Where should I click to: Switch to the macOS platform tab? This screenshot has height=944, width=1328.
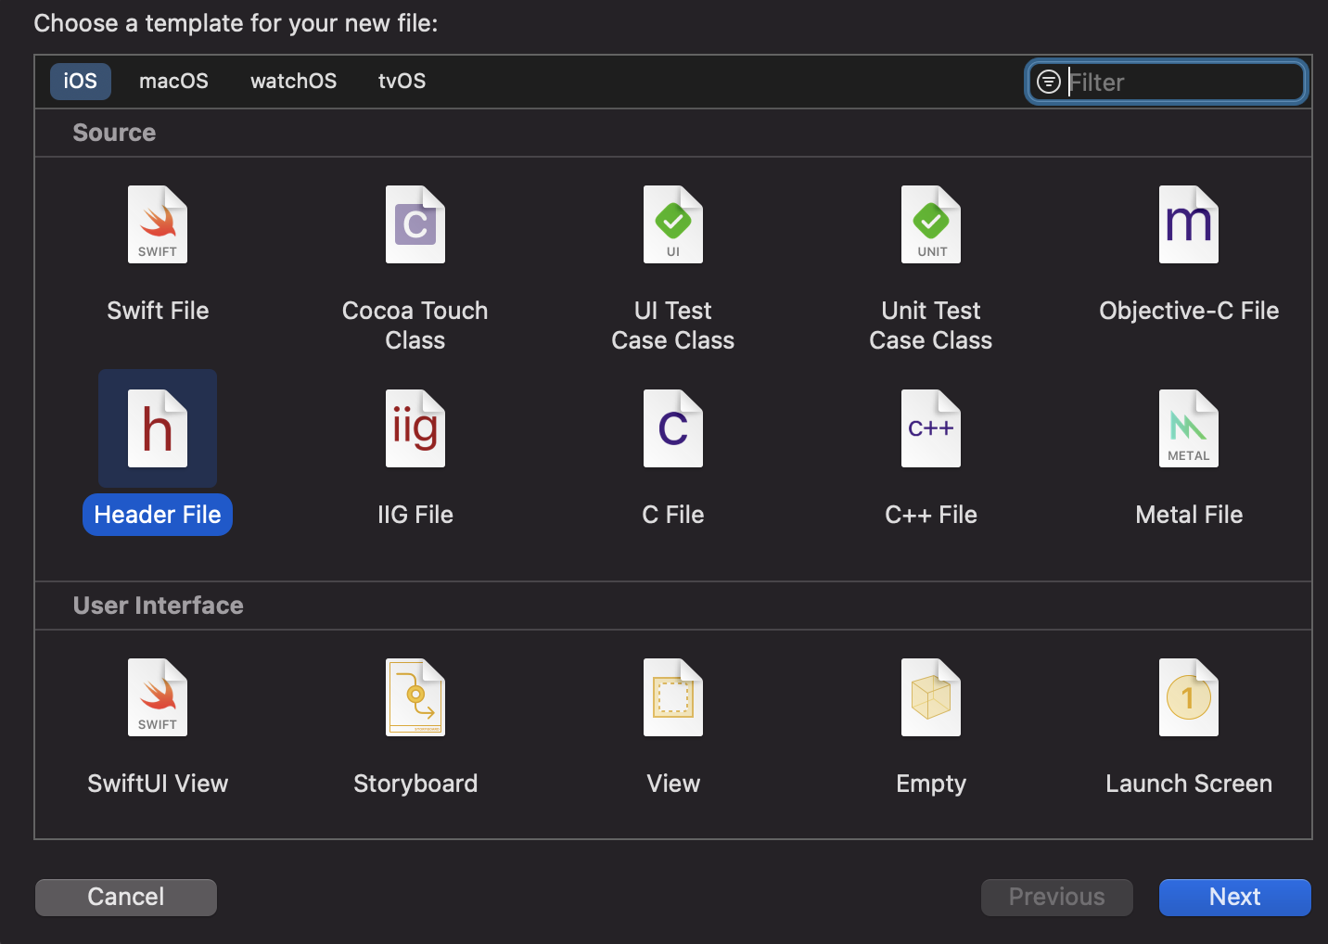click(173, 81)
